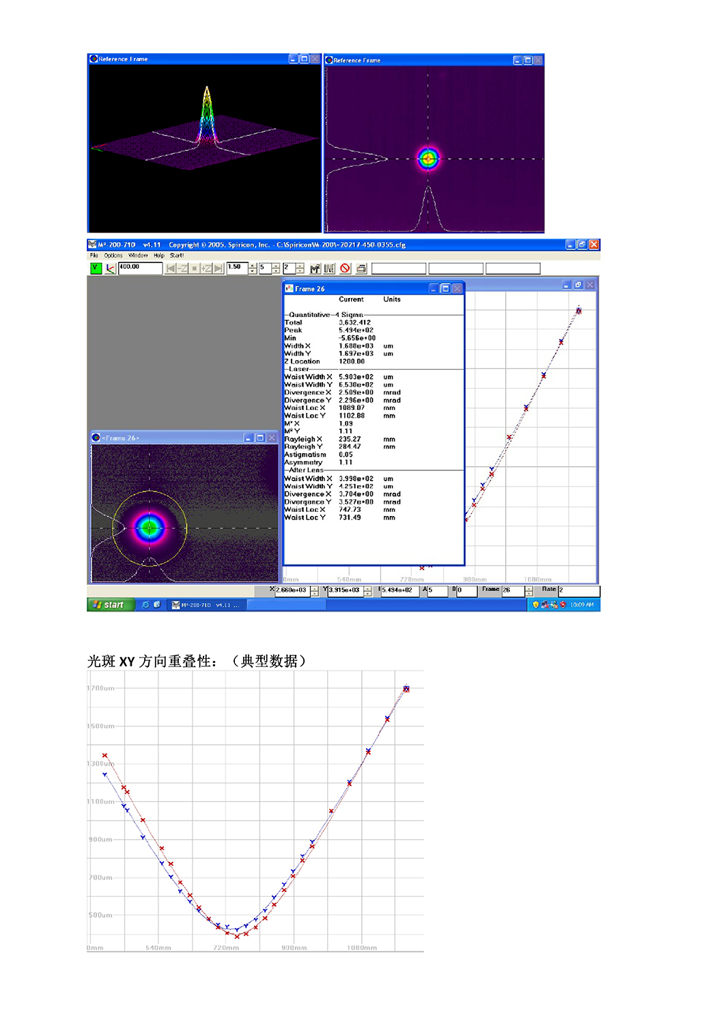Restore the plot window behind Frame 26
Screen dimensions: 717x1015
tap(578, 285)
